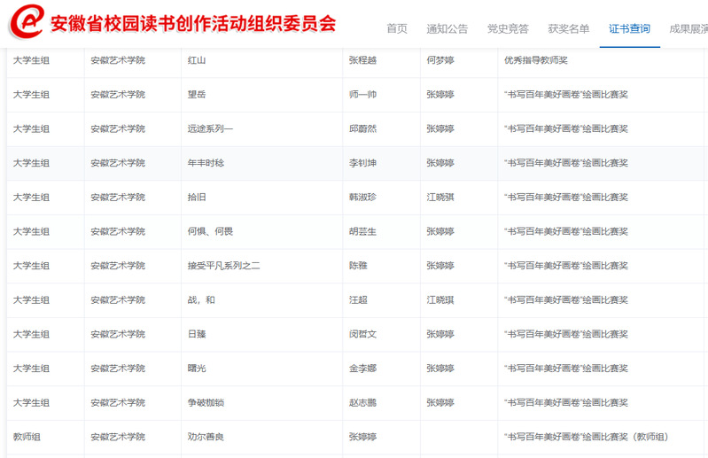Image resolution: width=708 pixels, height=458 pixels.
Task: Open the 党史竞答 navigation item
Action: click(x=508, y=28)
